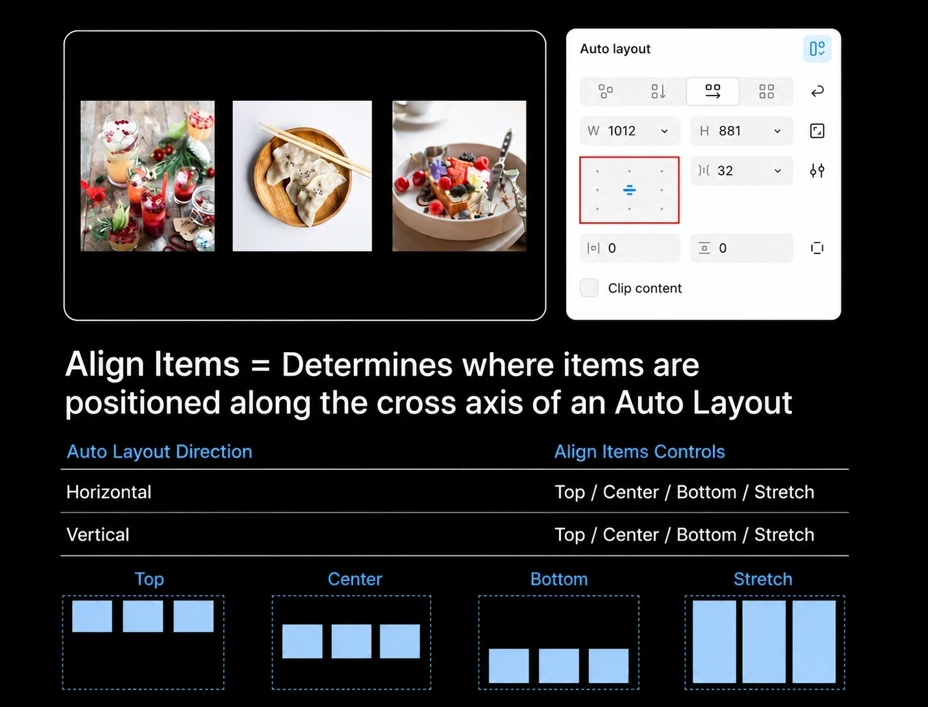Click the 'Vertical' table row label

98,534
